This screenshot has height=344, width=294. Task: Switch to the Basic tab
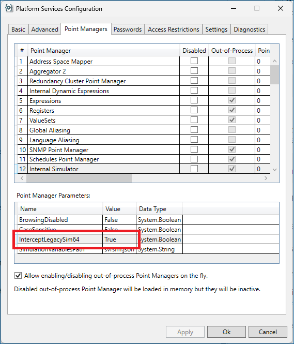pos(18,29)
